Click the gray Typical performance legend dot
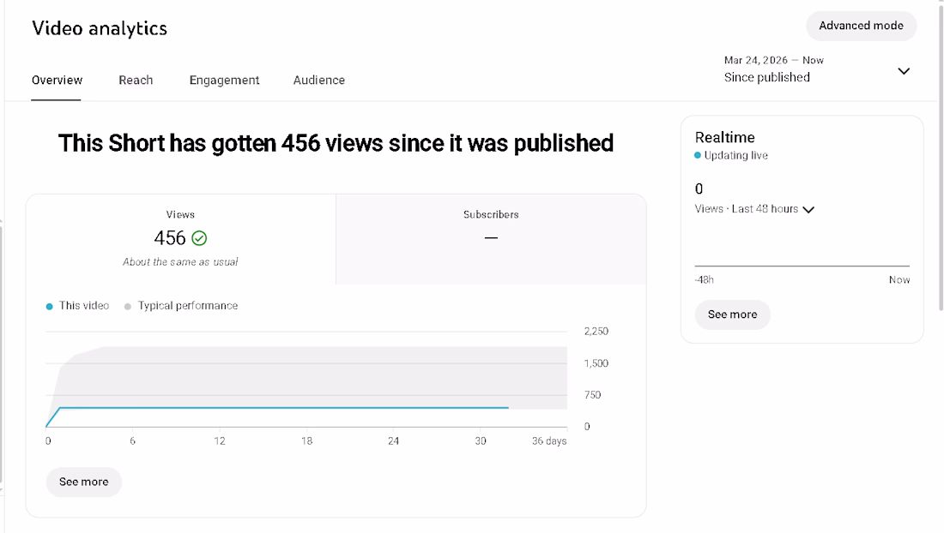 coord(128,307)
